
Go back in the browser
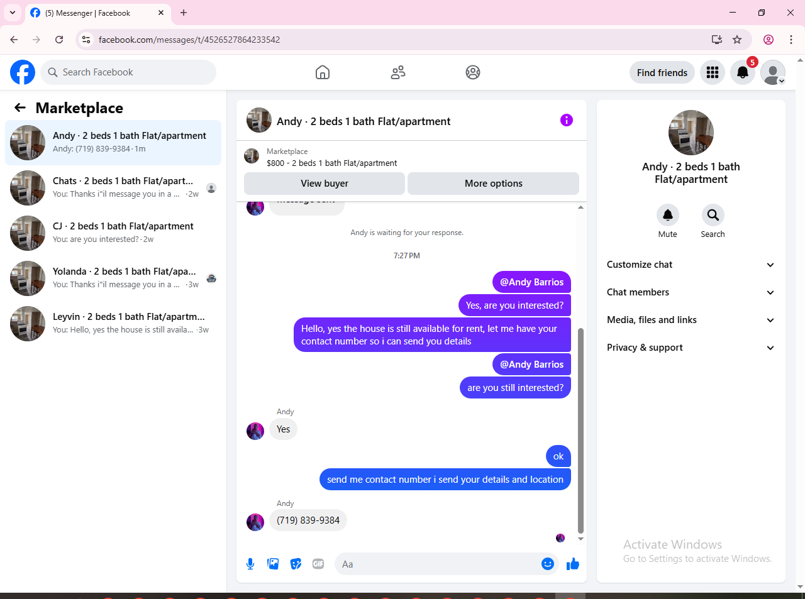coord(14,40)
